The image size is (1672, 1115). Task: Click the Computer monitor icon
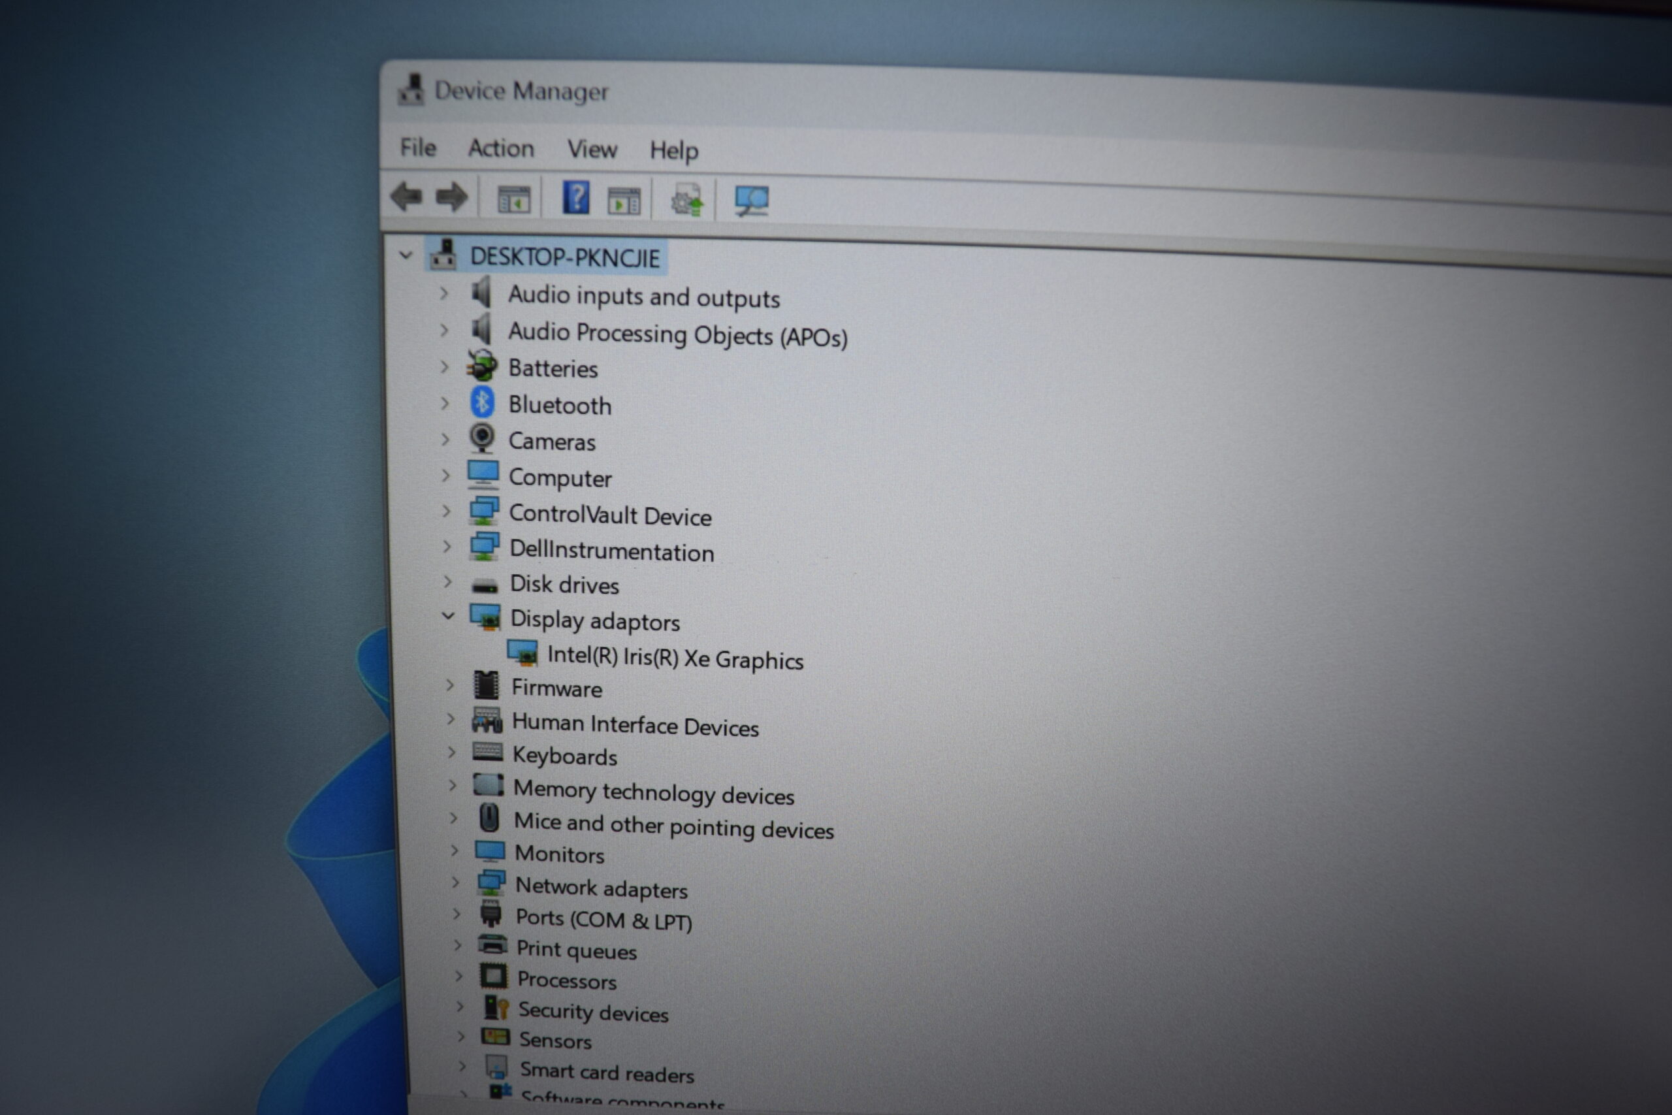coord(483,475)
